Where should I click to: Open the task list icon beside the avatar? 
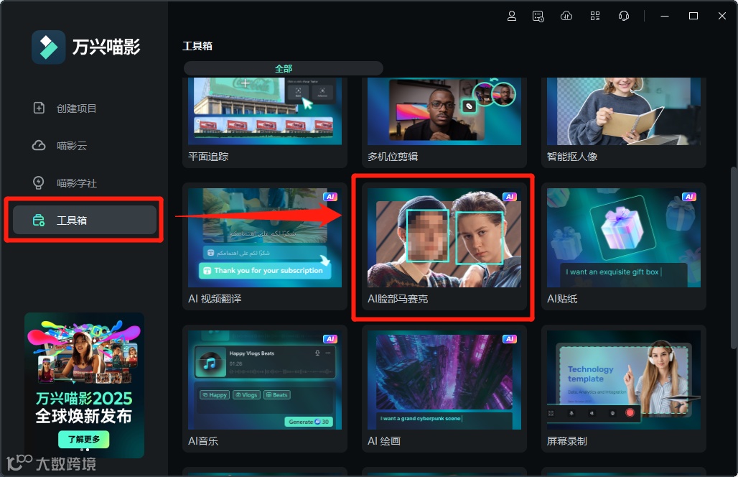(538, 16)
